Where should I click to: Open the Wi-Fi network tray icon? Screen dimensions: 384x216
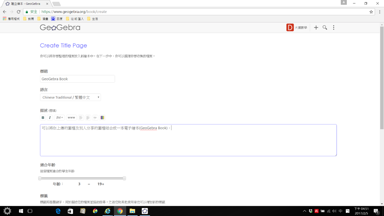tap(329, 211)
